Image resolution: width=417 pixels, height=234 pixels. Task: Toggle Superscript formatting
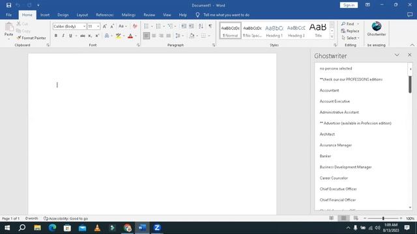(97, 36)
